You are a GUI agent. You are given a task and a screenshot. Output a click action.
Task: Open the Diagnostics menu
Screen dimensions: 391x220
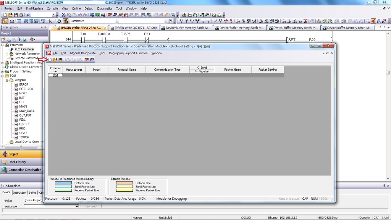105,8
